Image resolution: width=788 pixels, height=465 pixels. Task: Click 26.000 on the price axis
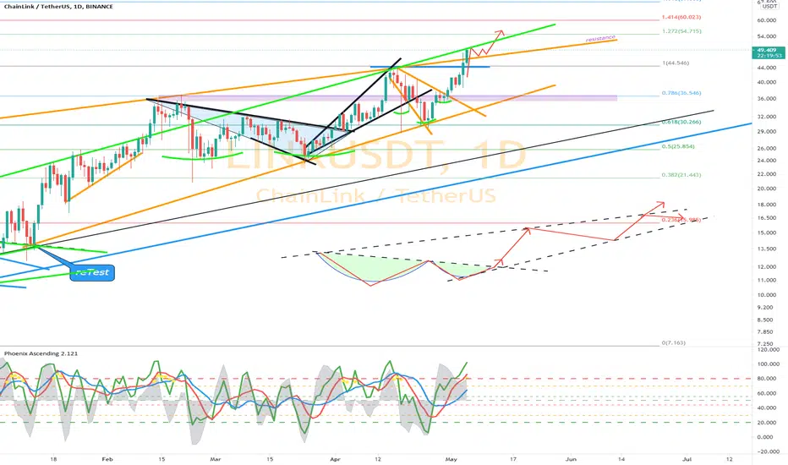point(768,148)
